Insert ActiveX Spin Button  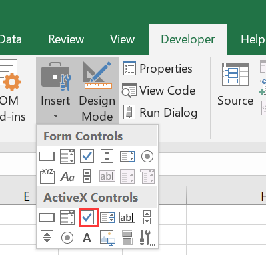pos(47,238)
